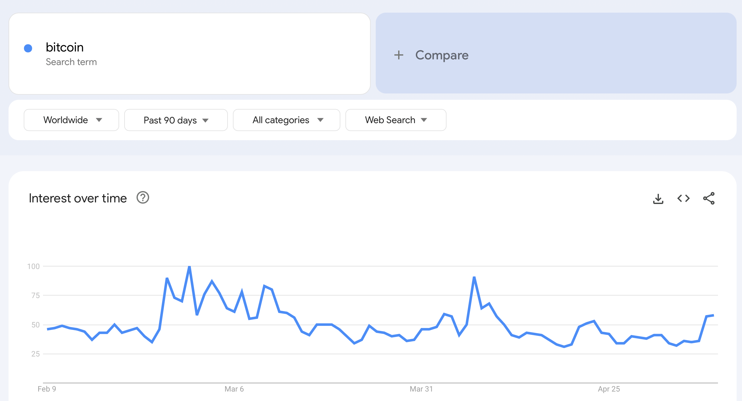Add a comparison term via Compare
Screen dimensions: 742x401
(x=442, y=55)
